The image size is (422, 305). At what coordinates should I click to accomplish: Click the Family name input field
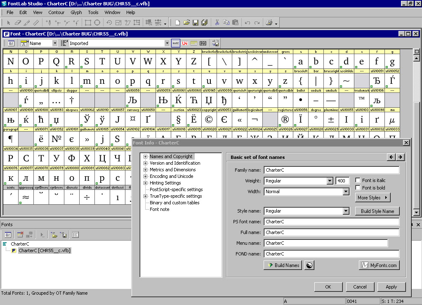click(x=332, y=170)
